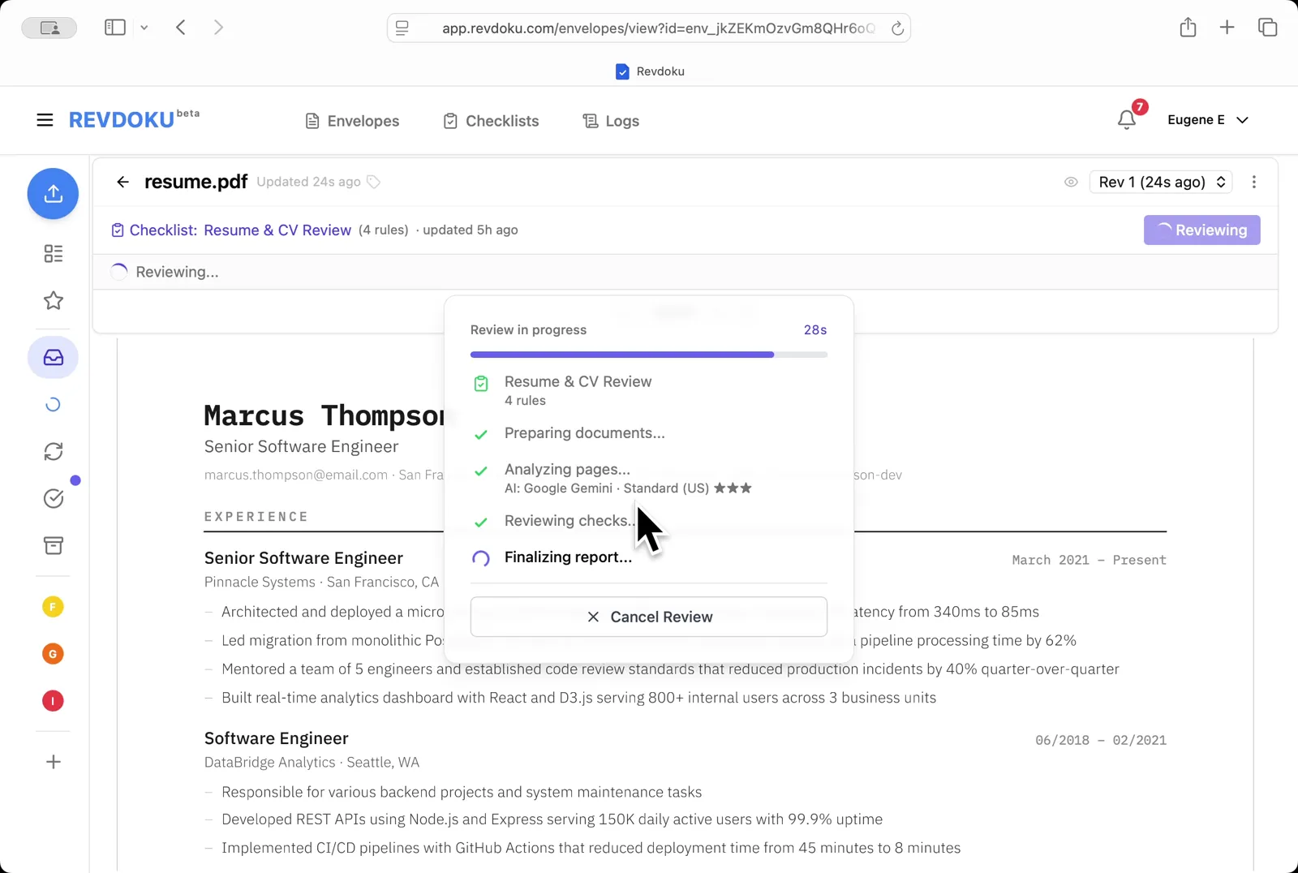This screenshot has height=873, width=1298.
Task: Click the hamburger menu beside Revdoku logo
Action: (x=45, y=119)
